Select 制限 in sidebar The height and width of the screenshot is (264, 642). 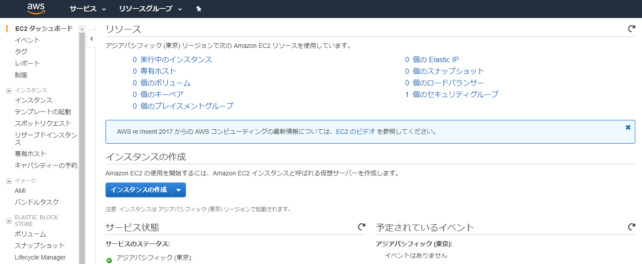coord(21,75)
